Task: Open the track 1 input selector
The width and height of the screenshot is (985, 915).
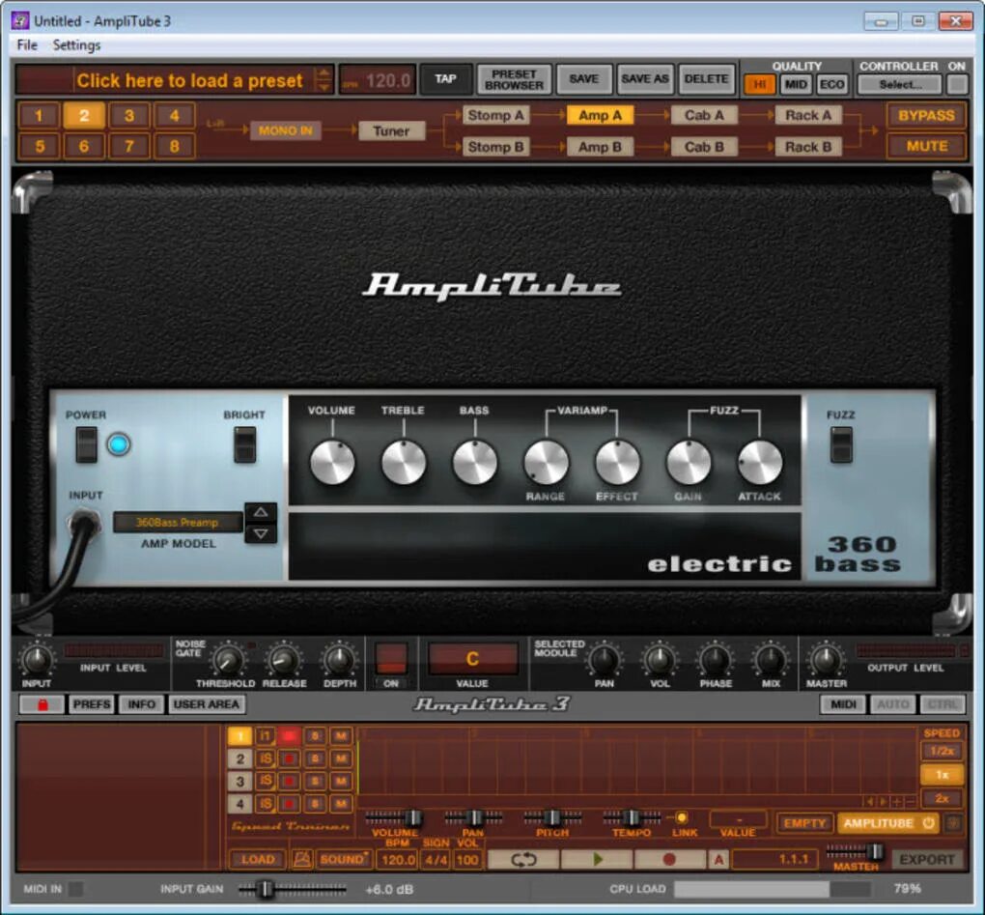Action: [265, 735]
